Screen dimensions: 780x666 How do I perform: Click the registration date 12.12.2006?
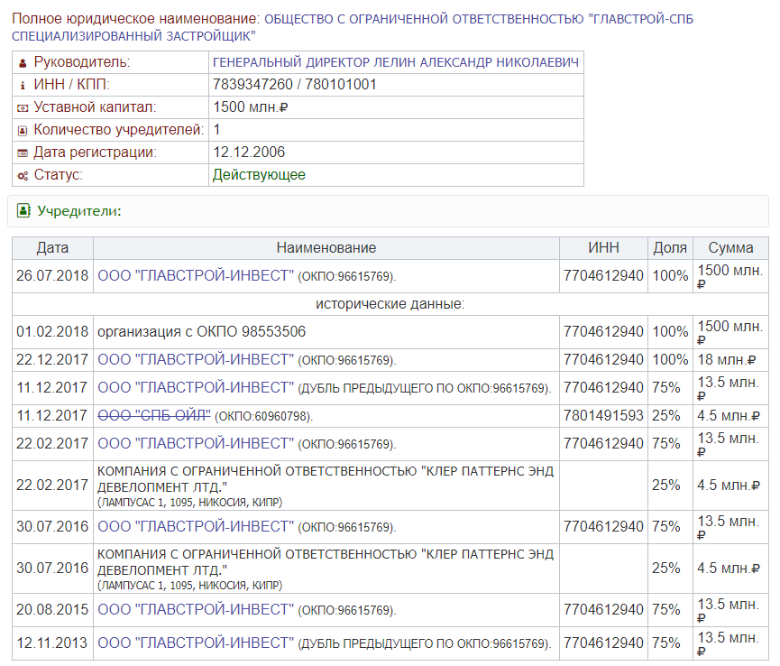249,153
